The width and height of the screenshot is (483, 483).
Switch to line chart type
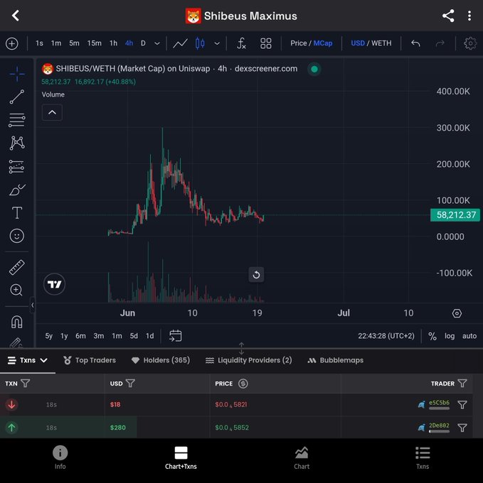(x=180, y=43)
